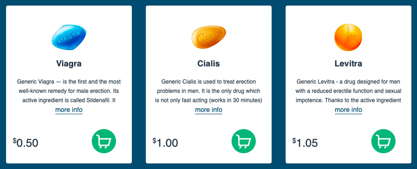
Task: Add Cialis to the shopping cart
Action: (x=244, y=141)
